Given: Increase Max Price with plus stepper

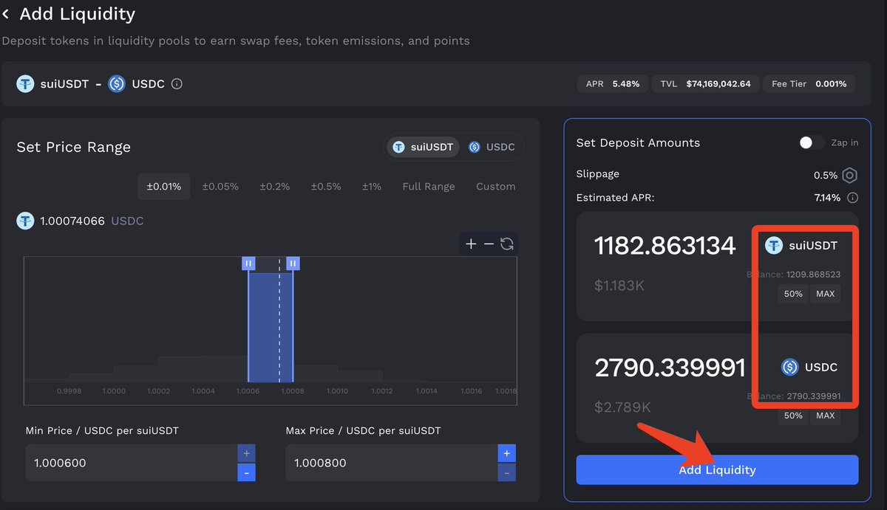Looking at the screenshot, I should [507, 453].
